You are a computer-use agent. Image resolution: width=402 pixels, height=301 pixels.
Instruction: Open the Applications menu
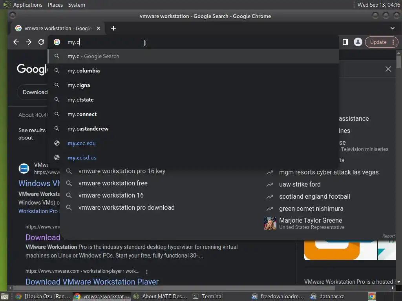[x=28, y=5]
